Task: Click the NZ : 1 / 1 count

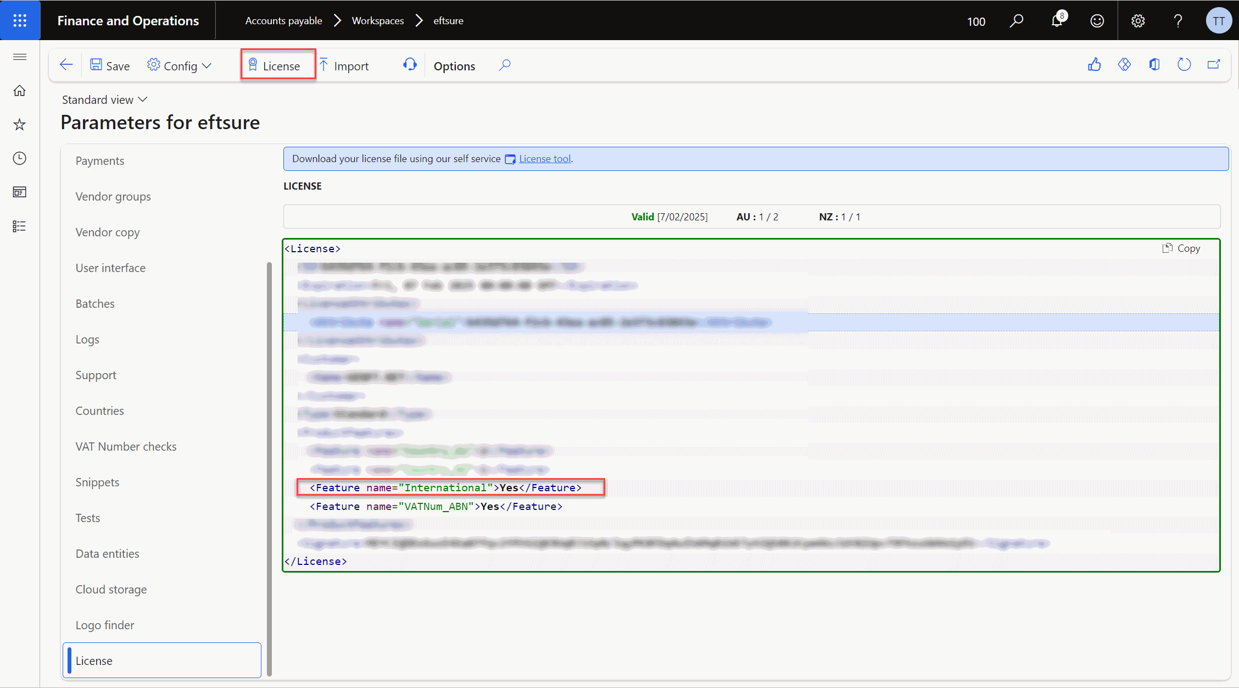Action: [840, 217]
